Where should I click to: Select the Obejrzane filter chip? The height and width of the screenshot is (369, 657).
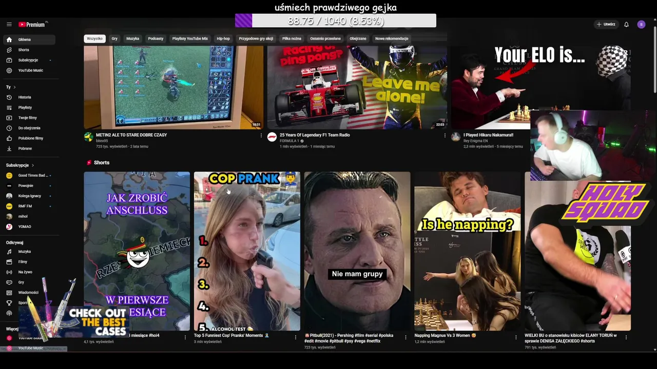(x=358, y=38)
